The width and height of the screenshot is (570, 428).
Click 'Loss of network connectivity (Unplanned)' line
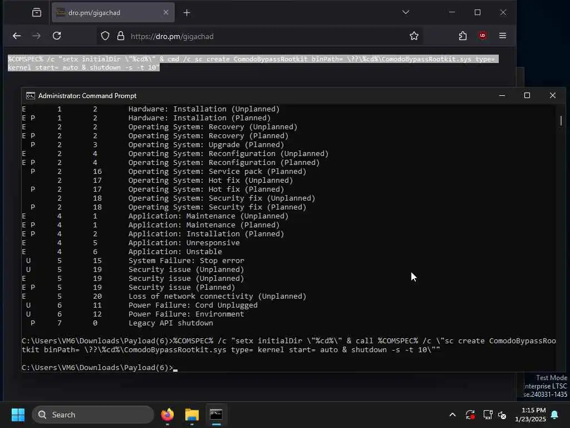[x=217, y=296]
